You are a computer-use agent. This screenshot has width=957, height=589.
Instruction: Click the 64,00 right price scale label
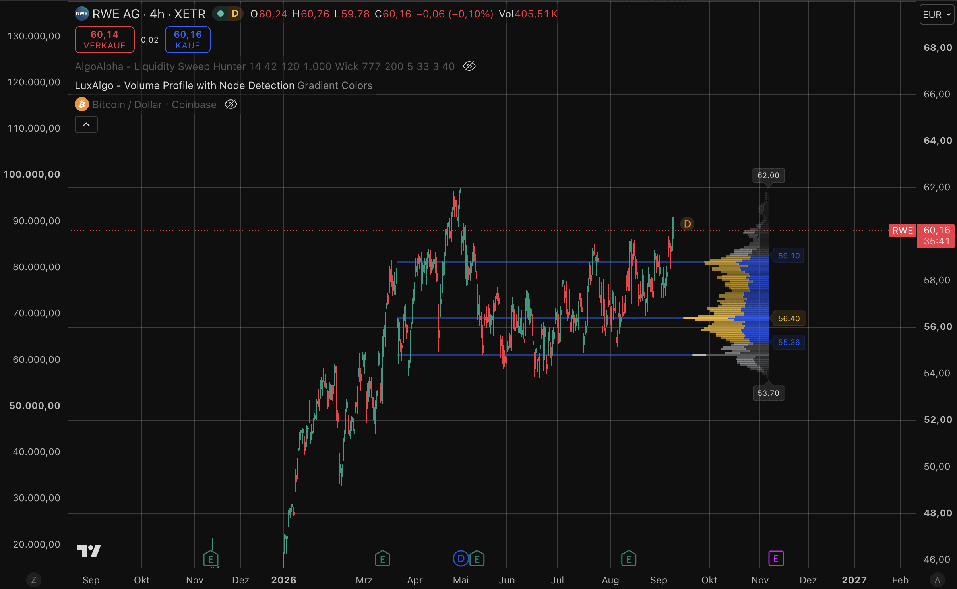point(938,141)
